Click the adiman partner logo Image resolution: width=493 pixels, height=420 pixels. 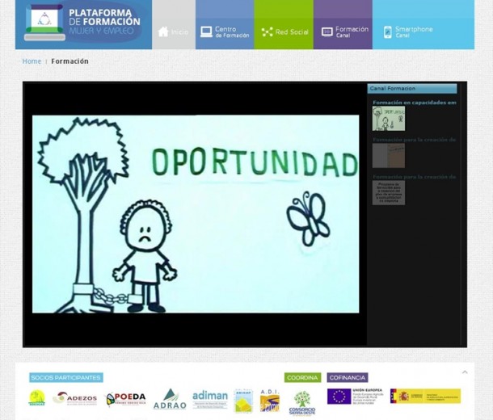click(x=210, y=399)
